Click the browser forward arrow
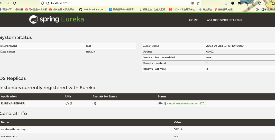This screenshot has height=140, width=275. tap(8, 3)
